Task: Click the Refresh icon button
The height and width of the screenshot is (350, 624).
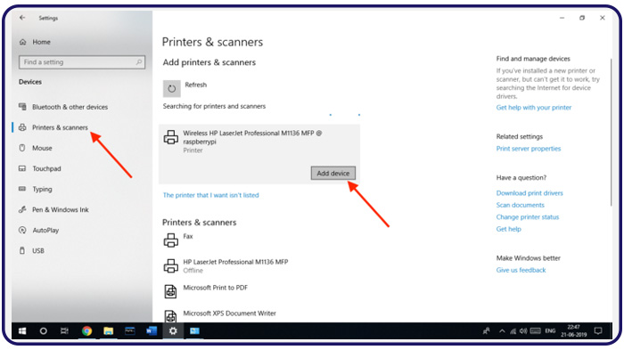Action: 171,88
